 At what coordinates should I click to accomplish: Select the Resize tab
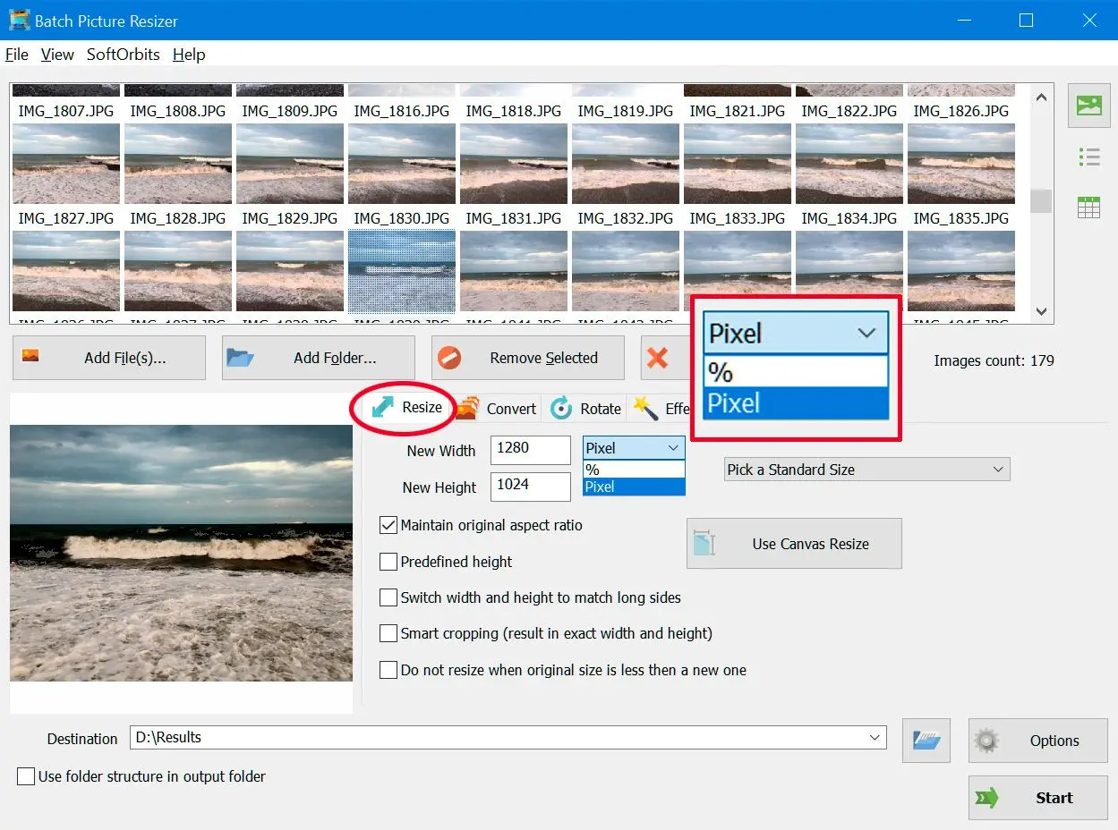406,408
